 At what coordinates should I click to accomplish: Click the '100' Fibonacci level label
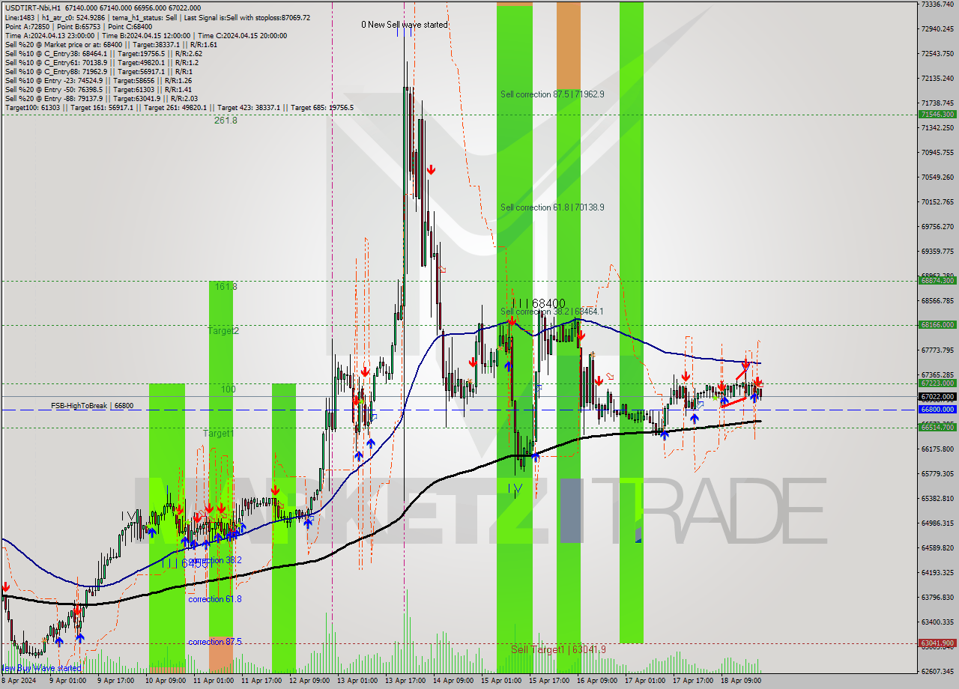pyautogui.click(x=228, y=389)
